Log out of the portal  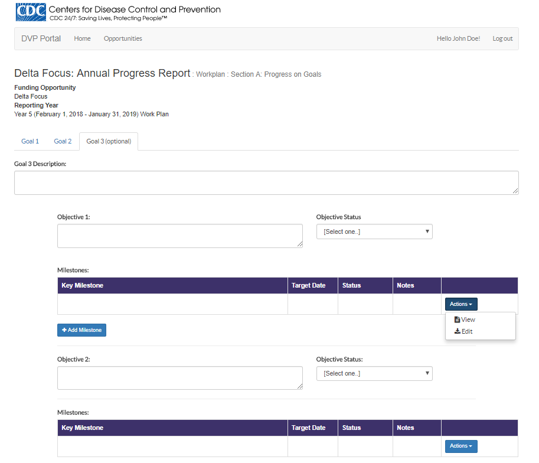coord(502,38)
